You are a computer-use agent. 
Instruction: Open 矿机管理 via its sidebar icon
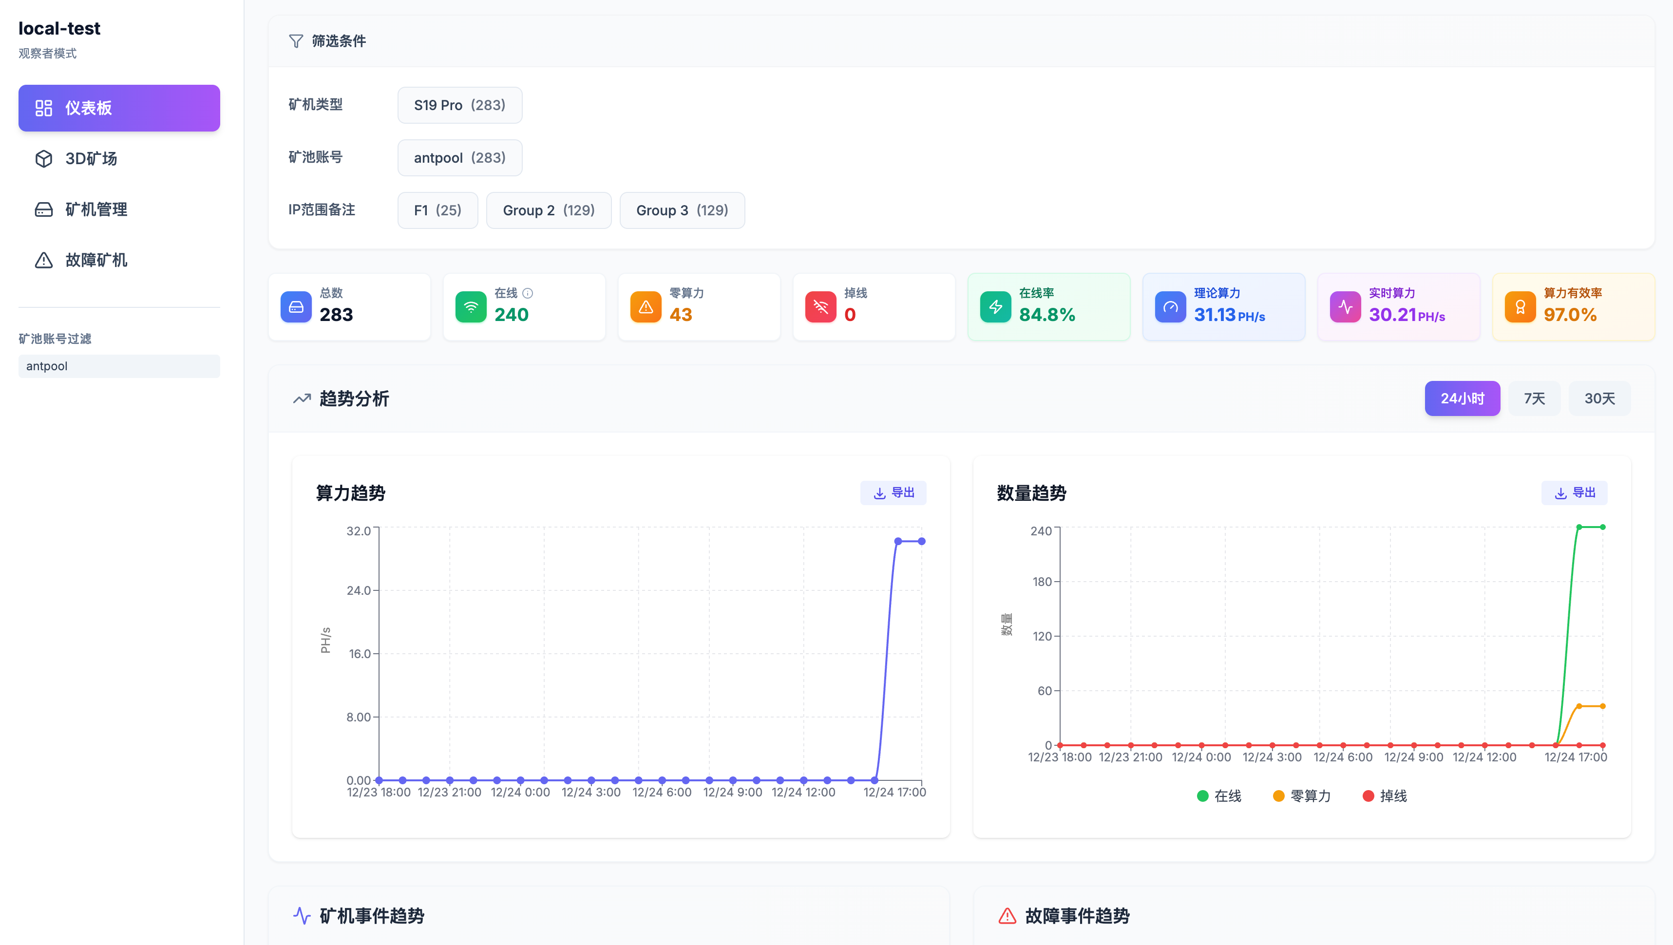(x=43, y=209)
